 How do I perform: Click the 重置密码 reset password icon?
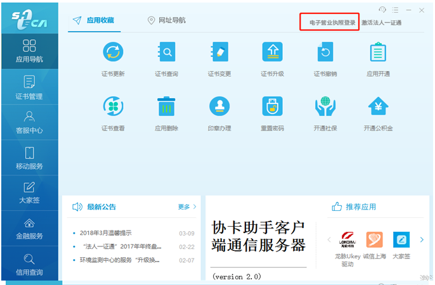pyautogui.click(x=272, y=106)
